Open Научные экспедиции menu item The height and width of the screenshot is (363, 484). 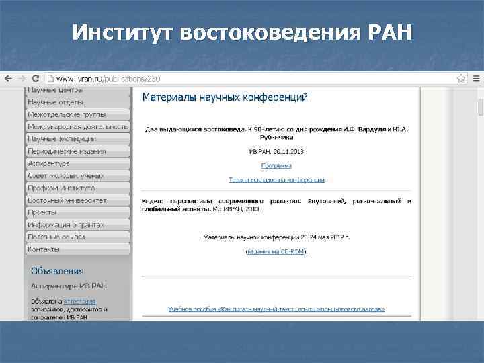click(x=78, y=139)
